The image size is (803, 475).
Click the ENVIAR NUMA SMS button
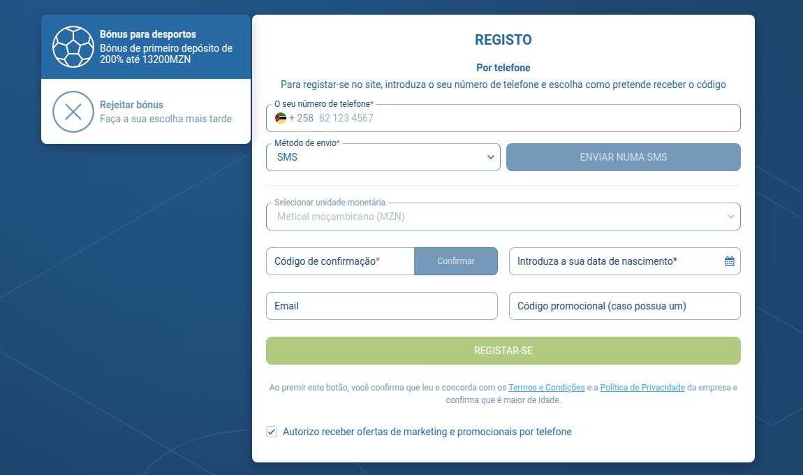624,157
